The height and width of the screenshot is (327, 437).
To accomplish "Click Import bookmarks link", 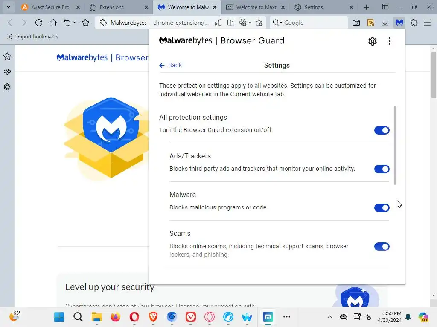I will tap(32, 37).
